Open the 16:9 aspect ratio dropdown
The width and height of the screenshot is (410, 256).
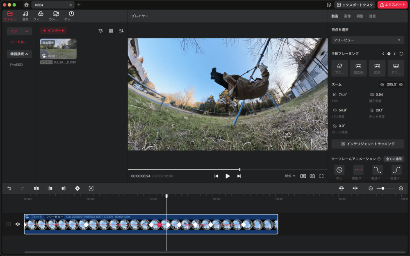click(x=290, y=176)
